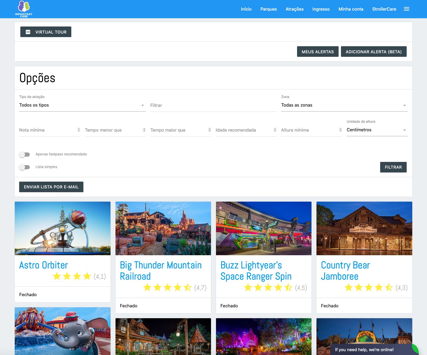Go to Parques in the navigation
This screenshot has height=355, width=427.
[x=268, y=9]
